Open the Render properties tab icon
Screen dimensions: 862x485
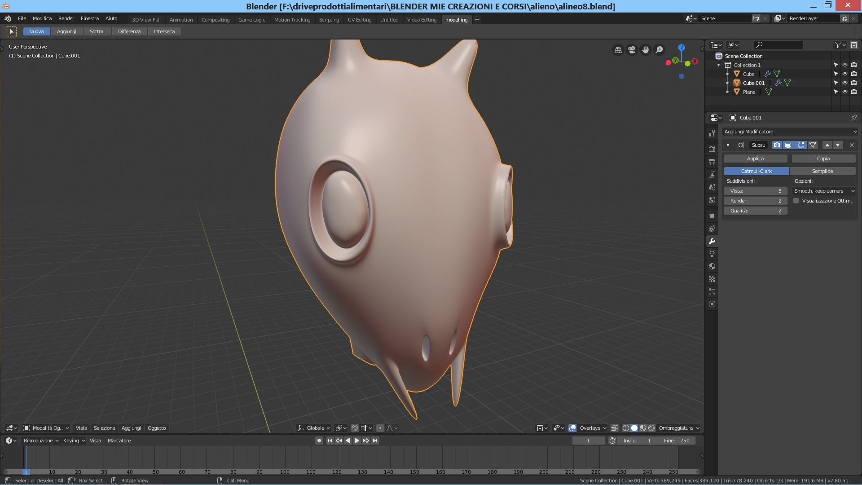click(712, 149)
